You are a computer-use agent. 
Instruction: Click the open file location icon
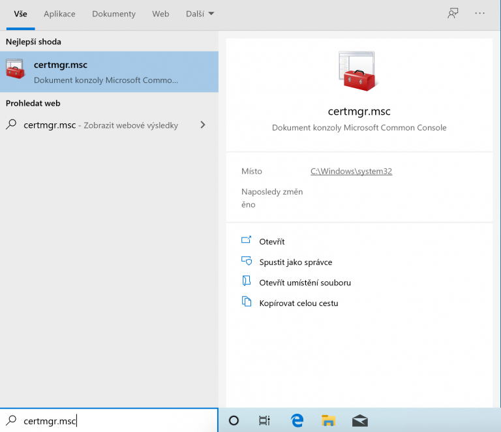coord(247,281)
